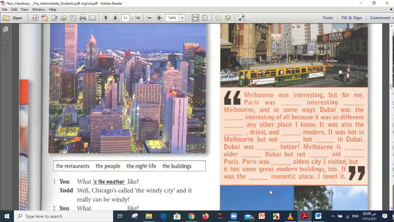394x222 pixels.
Task: Open the Help menu
Action: pyautogui.click(x=53, y=10)
